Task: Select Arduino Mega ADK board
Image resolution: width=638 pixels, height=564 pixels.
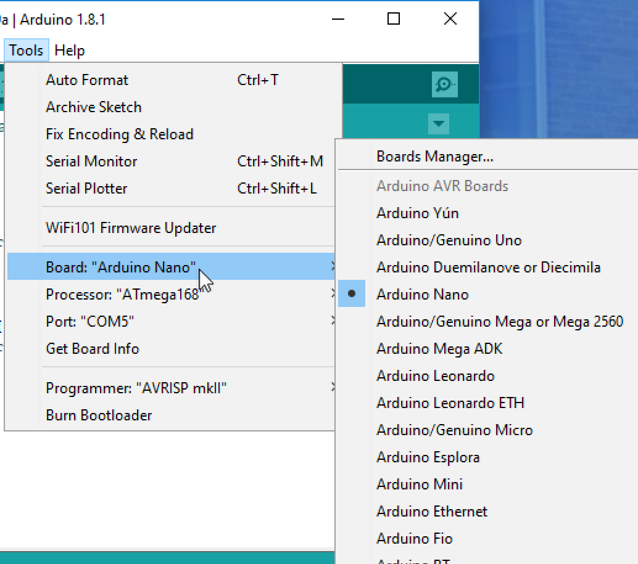Action: click(487, 349)
